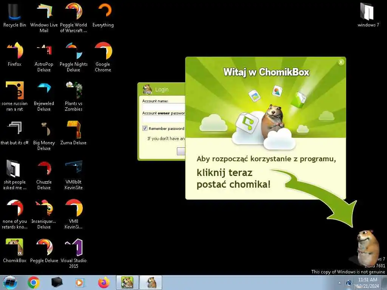Switch to hamster taskbar window button
This screenshot has height=290, width=387.
151,282
